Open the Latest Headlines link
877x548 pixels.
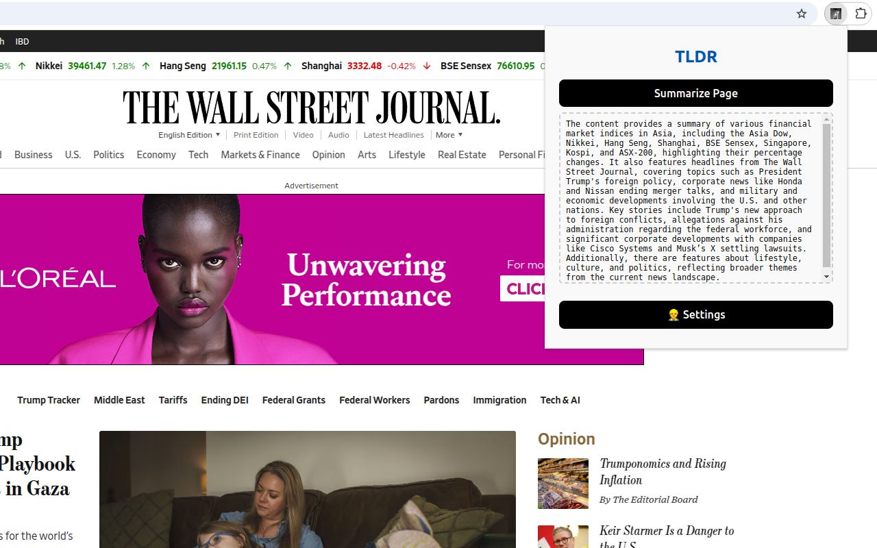click(394, 135)
